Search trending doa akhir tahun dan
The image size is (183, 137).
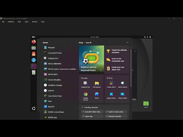coord(92,112)
